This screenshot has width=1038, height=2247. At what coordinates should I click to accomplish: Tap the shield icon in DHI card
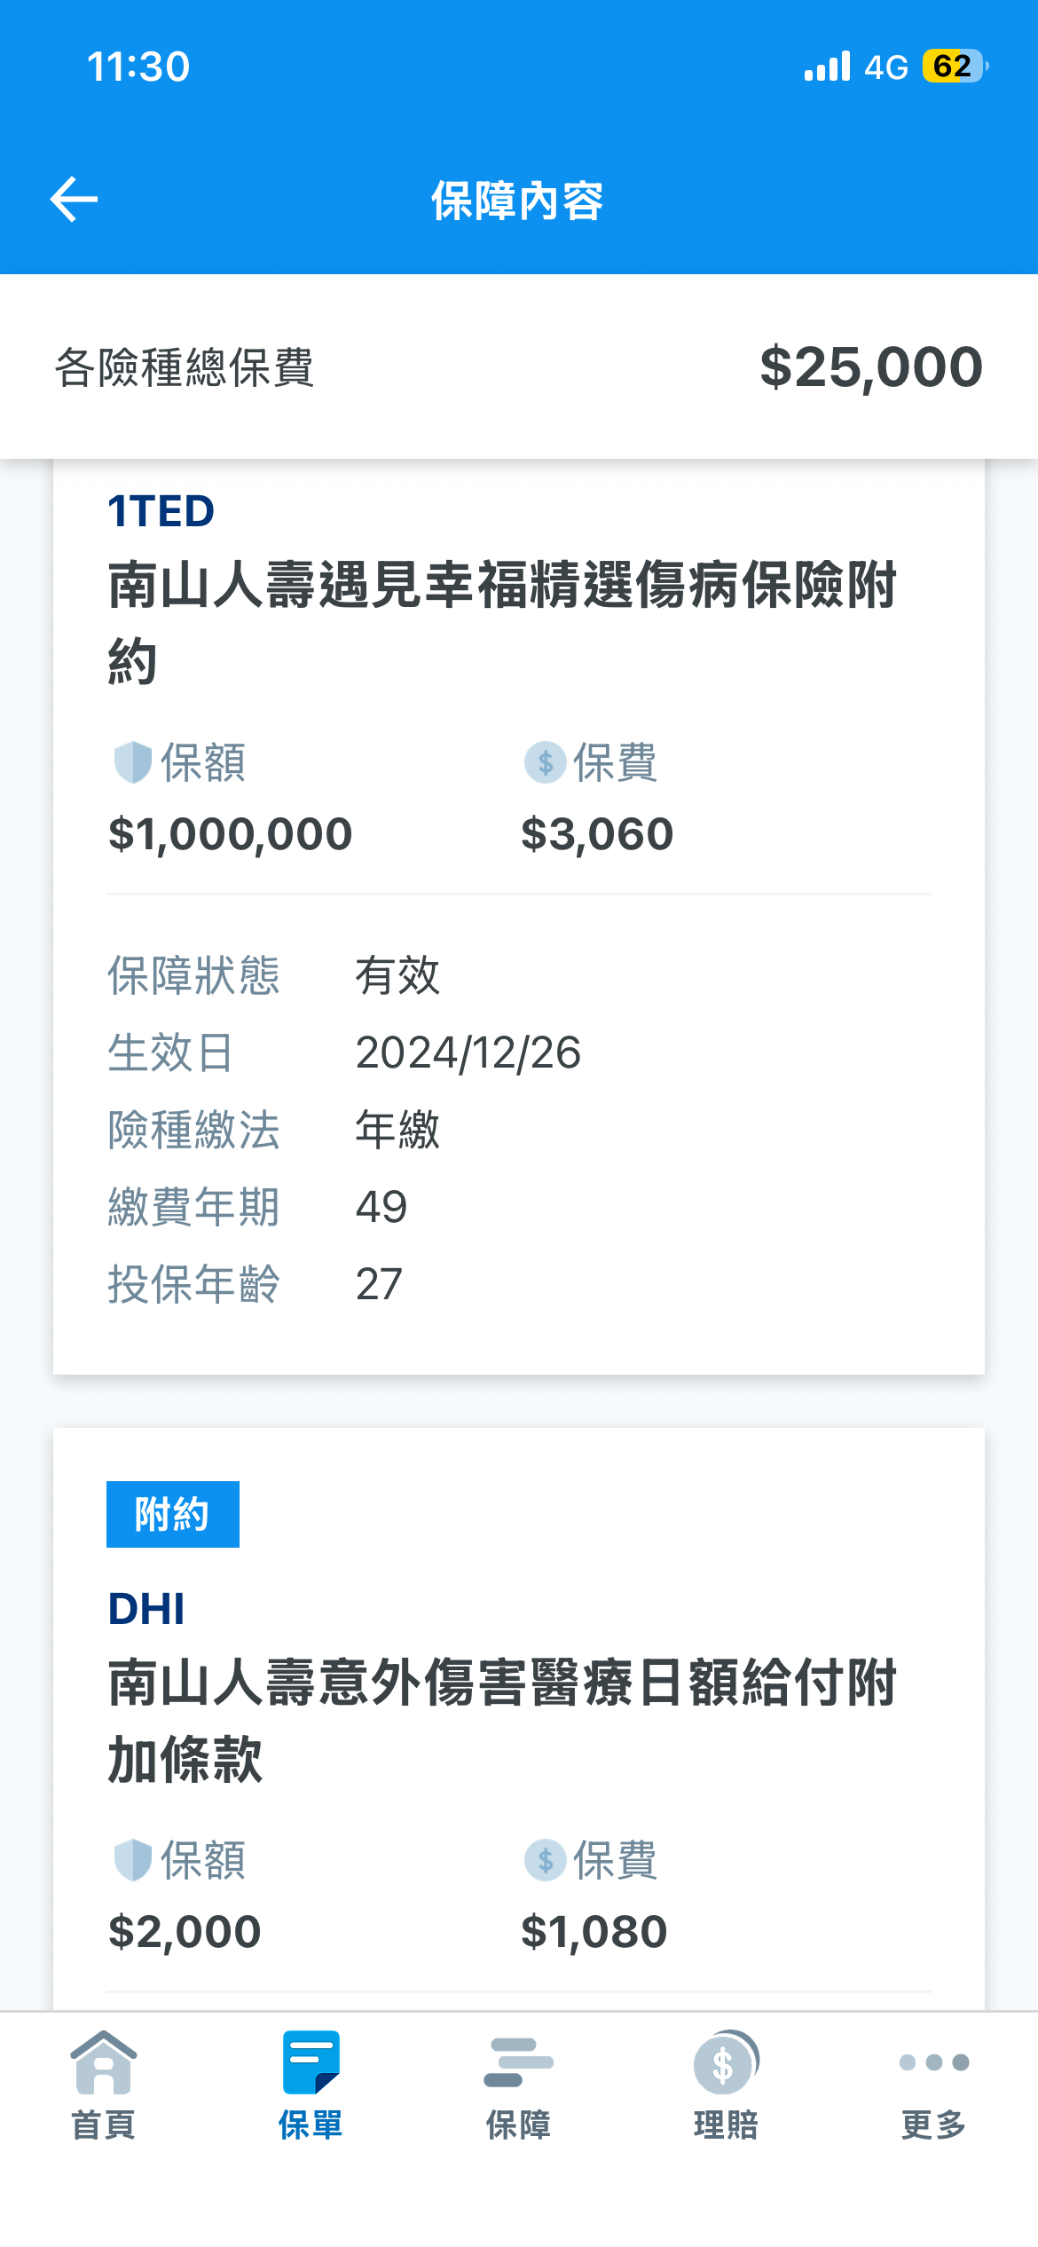click(x=133, y=1859)
